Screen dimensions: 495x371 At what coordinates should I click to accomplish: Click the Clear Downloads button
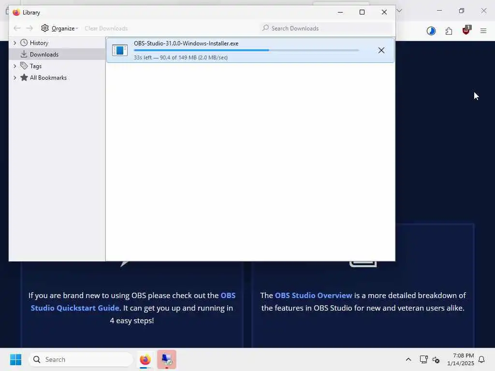106,29
